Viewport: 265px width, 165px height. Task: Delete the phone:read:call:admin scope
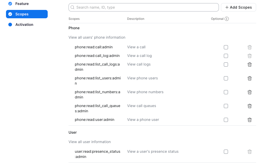click(249, 47)
